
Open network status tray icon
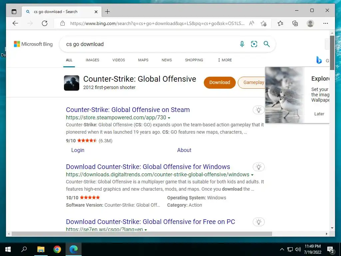point(290,249)
